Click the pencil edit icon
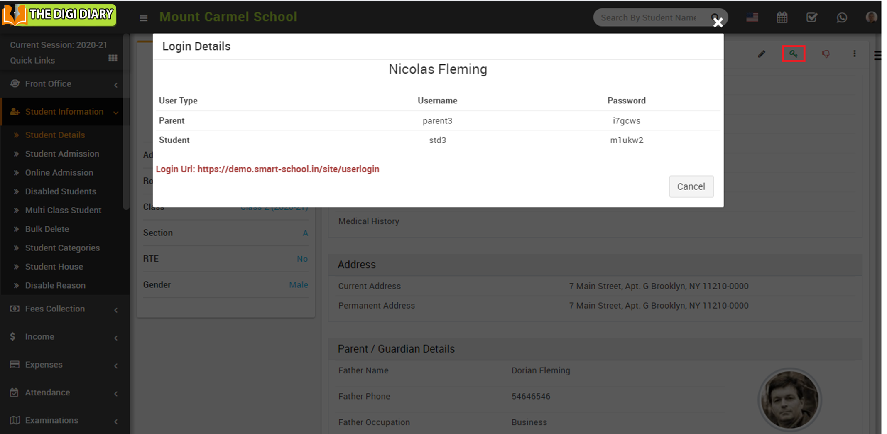This screenshot has width=887, height=434. click(761, 54)
